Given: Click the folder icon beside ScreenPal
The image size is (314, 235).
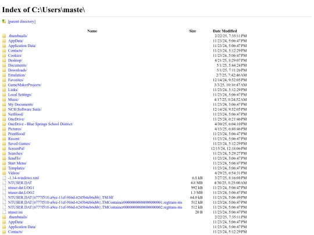Looking at the screenshot, I should click(4, 149).
